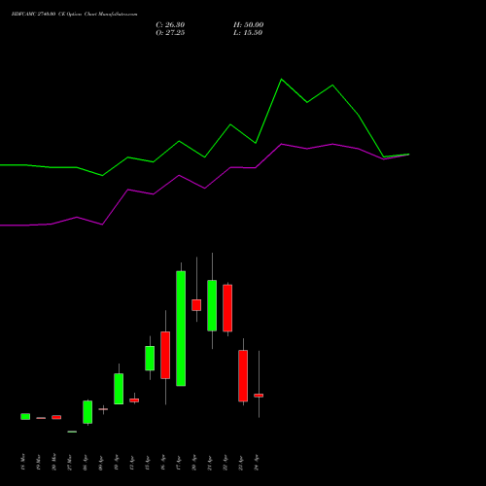Click the 09 Apr date label
Image resolution: width=486 pixels, height=486 pixels.
tap(101, 463)
